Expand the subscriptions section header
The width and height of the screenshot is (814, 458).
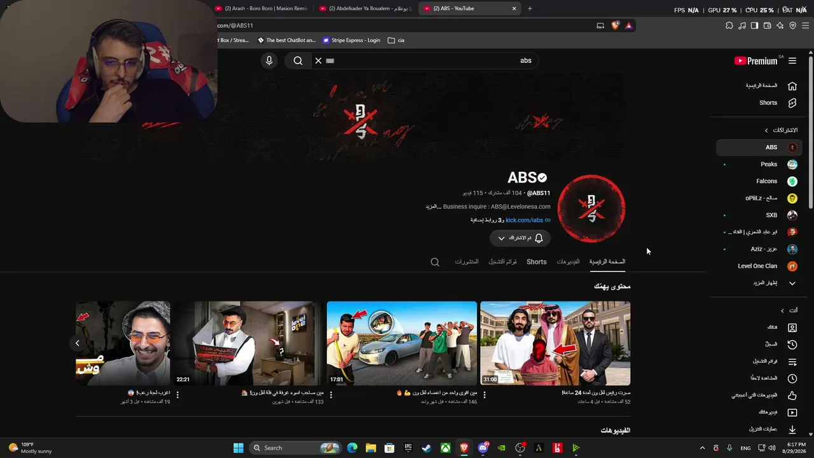tap(782, 130)
